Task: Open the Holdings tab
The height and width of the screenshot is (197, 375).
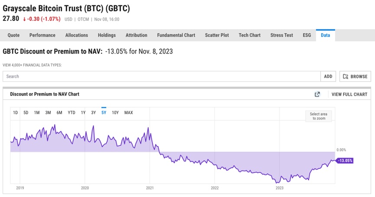Action: (x=107, y=36)
